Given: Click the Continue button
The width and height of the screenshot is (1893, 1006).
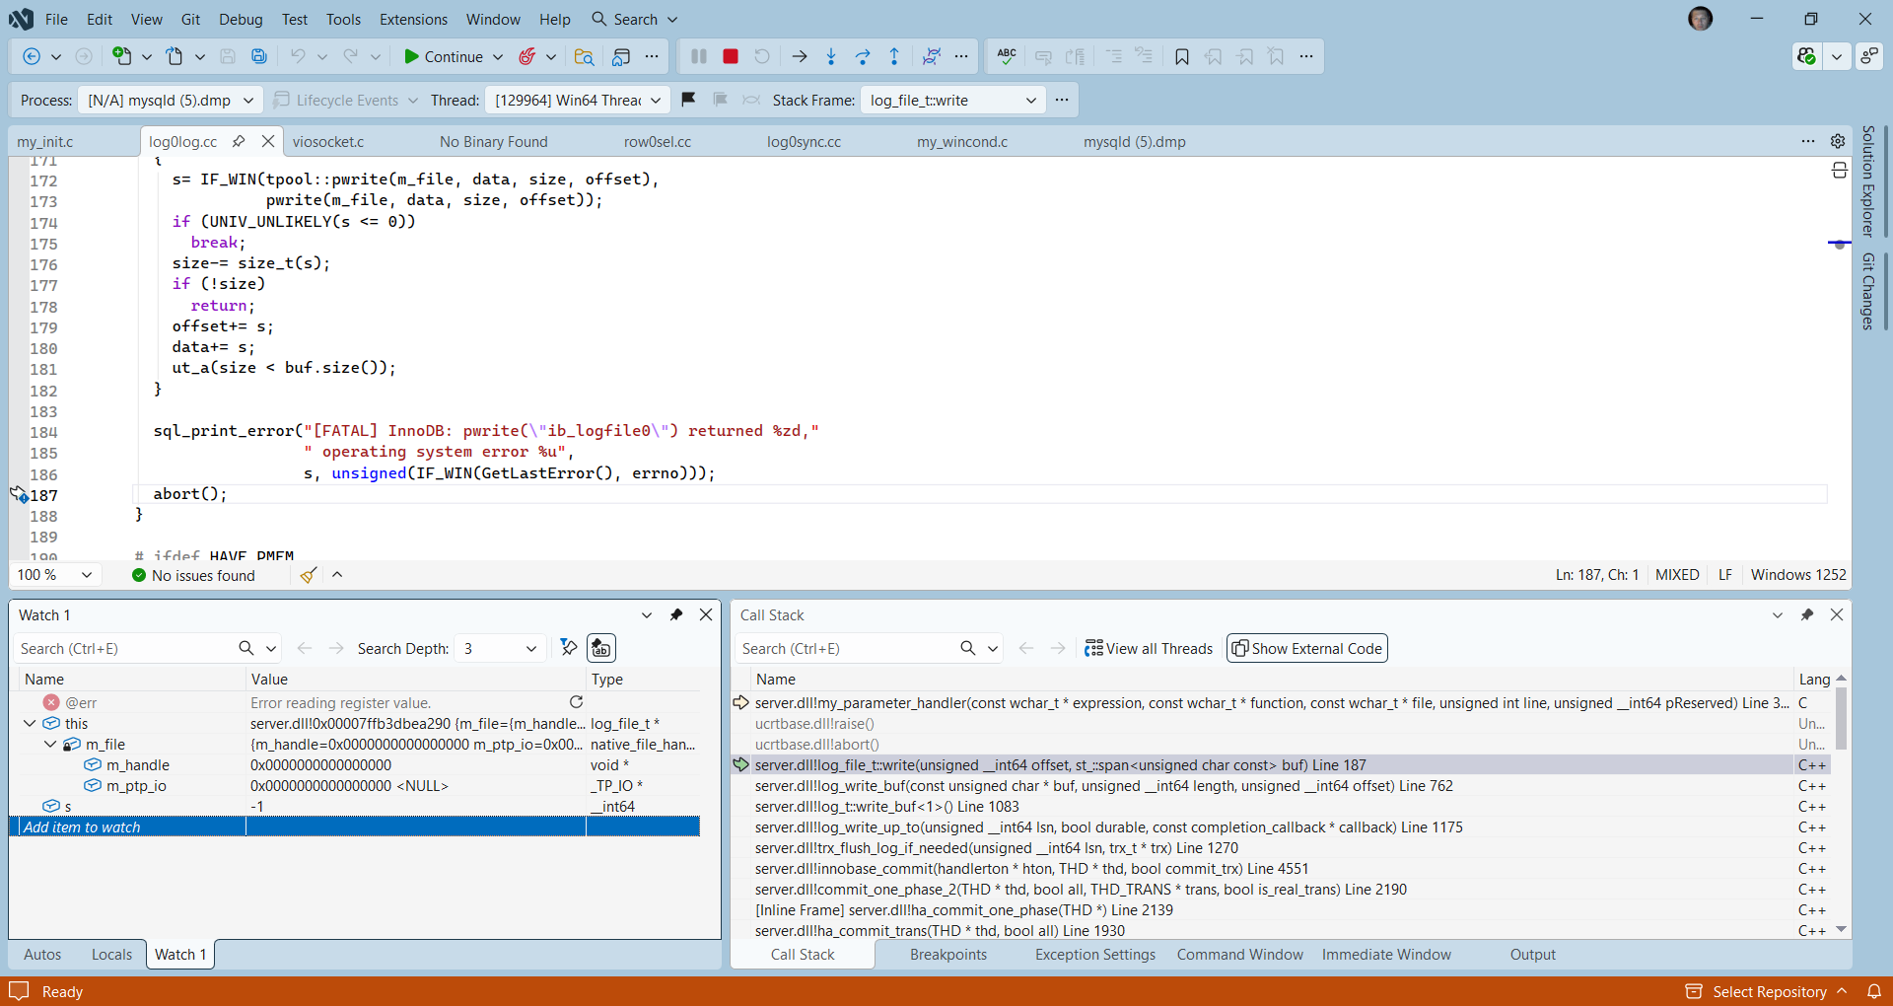Looking at the screenshot, I should pos(443,56).
